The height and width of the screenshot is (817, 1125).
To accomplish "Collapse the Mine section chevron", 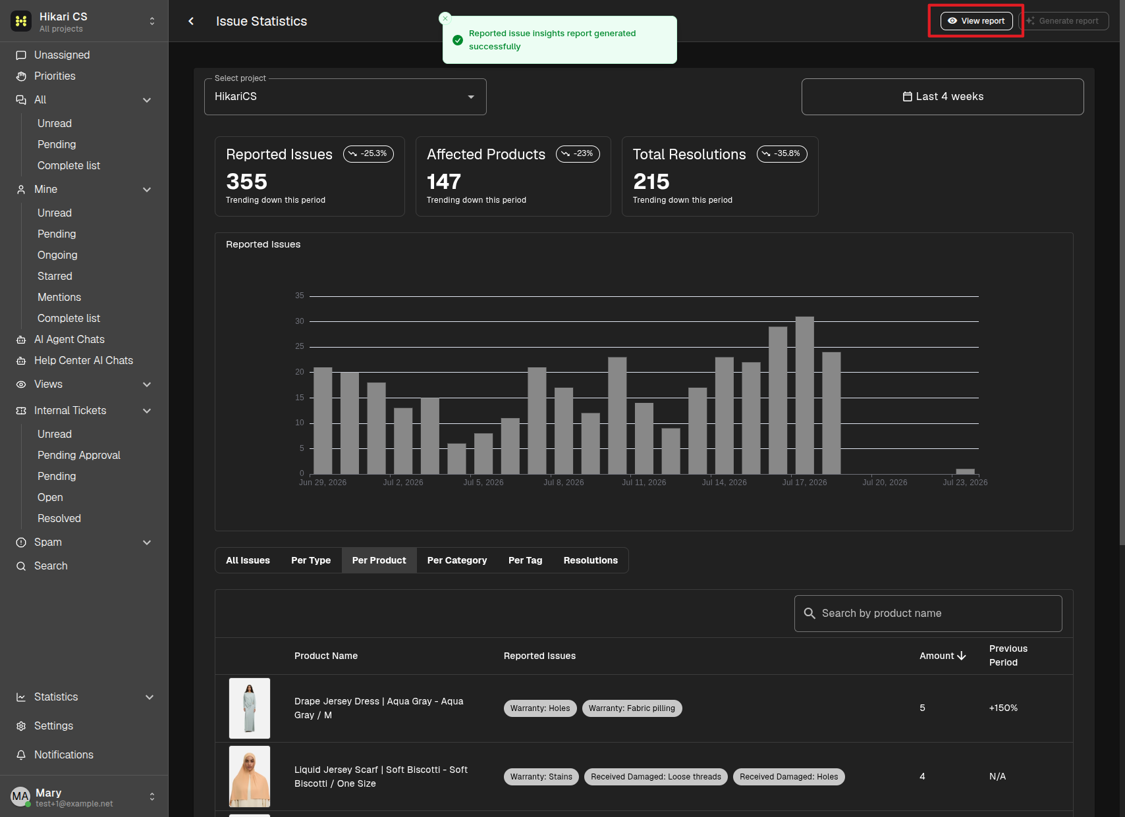I will (147, 190).
